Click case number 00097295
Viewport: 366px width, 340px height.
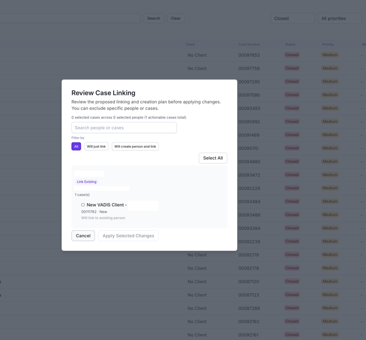click(x=249, y=82)
